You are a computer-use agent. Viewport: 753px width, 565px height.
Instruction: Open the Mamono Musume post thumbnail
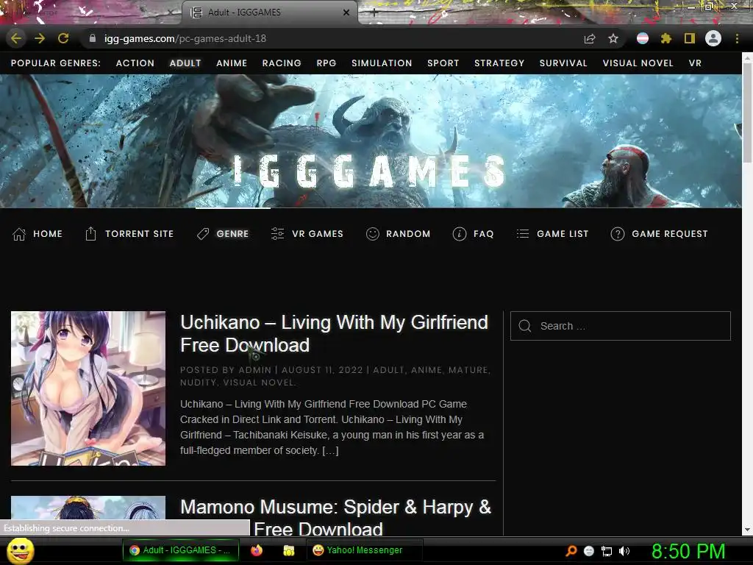(x=88, y=508)
